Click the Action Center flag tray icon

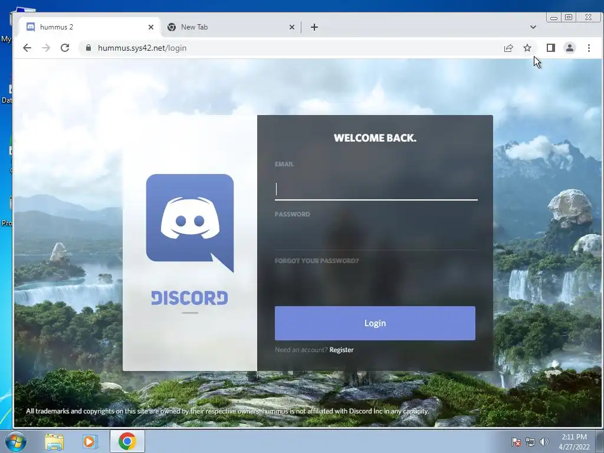click(x=516, y=442)
